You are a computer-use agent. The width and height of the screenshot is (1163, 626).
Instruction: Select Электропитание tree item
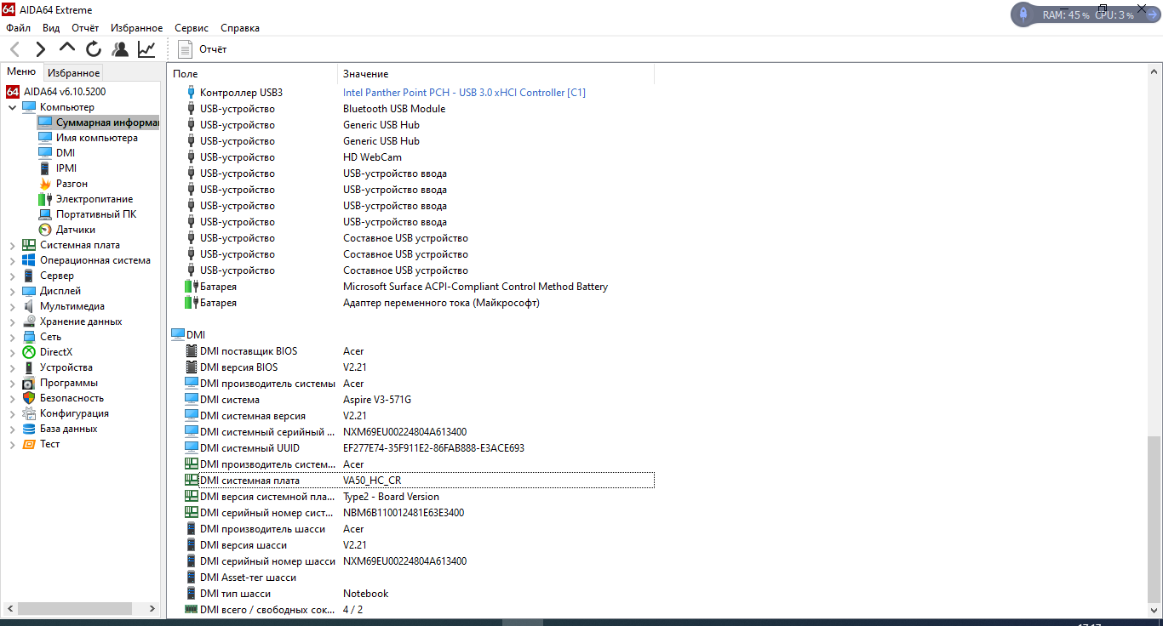(95, 199)
